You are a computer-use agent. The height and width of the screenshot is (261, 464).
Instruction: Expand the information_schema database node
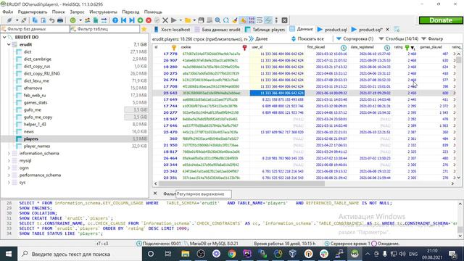(x=9, y=153)
